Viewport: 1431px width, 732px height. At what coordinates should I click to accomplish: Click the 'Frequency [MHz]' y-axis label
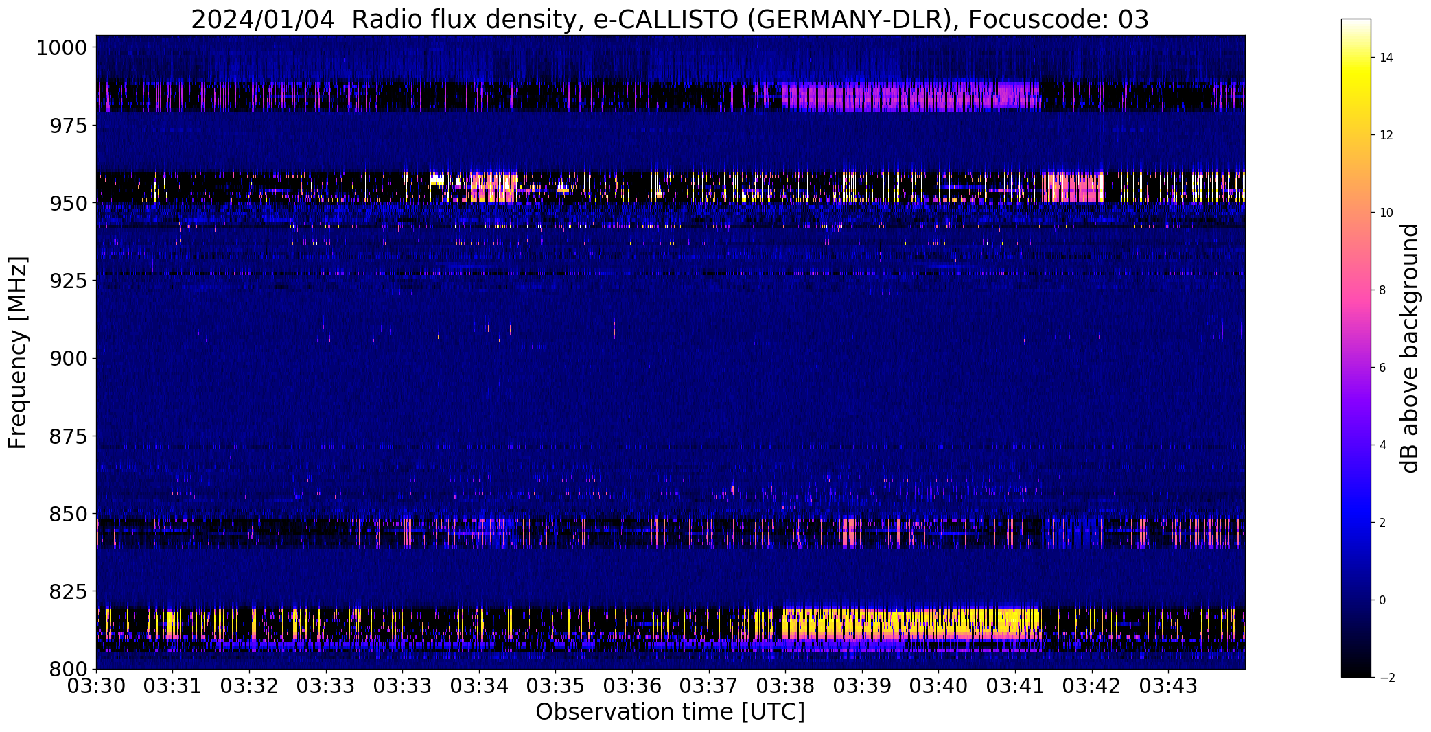pyautogui.click(x=19, y=353)
